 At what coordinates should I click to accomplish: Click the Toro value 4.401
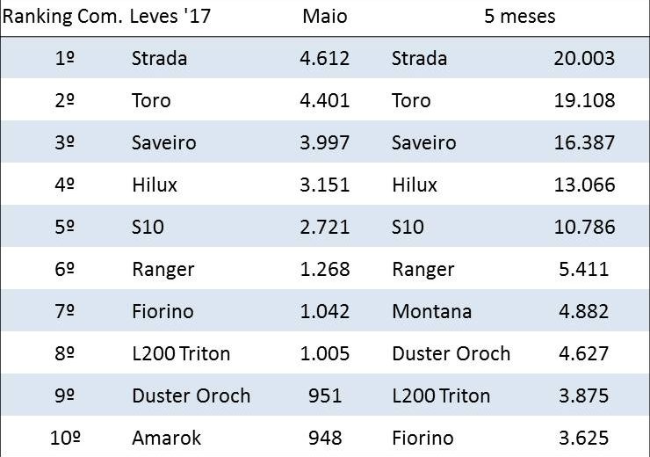tap(324, 101)
